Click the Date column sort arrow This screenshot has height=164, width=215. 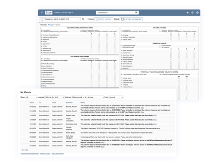[x=34, y=102]
